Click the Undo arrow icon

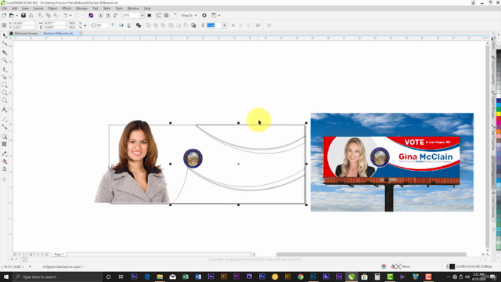point(65,16)
